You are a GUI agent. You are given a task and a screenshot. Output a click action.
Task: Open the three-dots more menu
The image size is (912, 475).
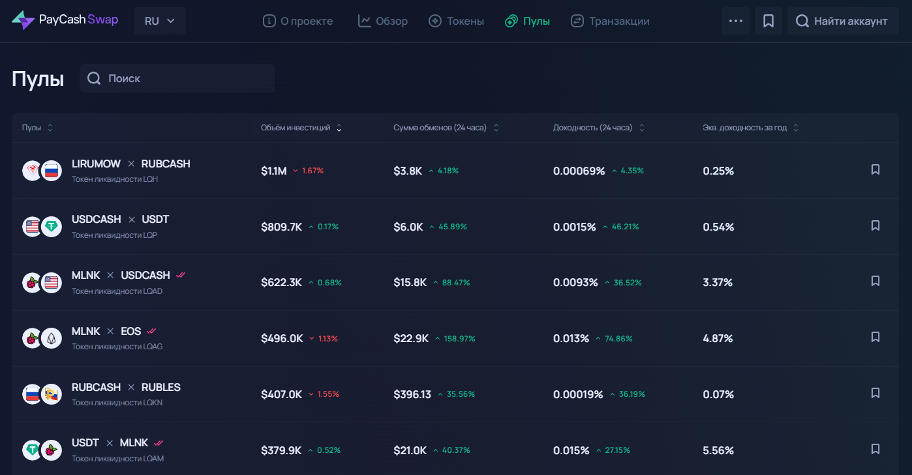tap(736, 21)
